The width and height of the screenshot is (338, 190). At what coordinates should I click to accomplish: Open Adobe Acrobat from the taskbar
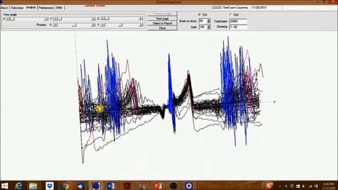[127, 186]
